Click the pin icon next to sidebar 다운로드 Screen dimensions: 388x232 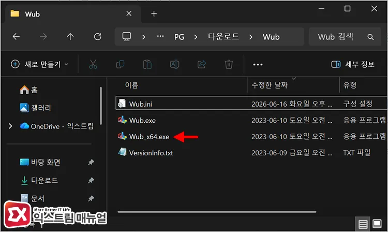coord(91,180)
